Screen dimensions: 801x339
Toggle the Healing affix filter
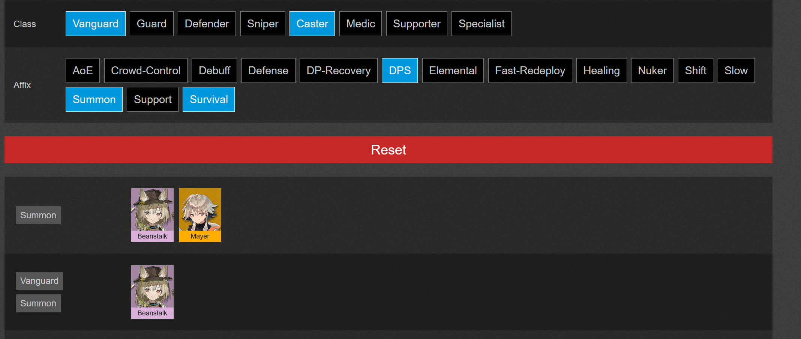pyautogui.click(x=601, y=70)
